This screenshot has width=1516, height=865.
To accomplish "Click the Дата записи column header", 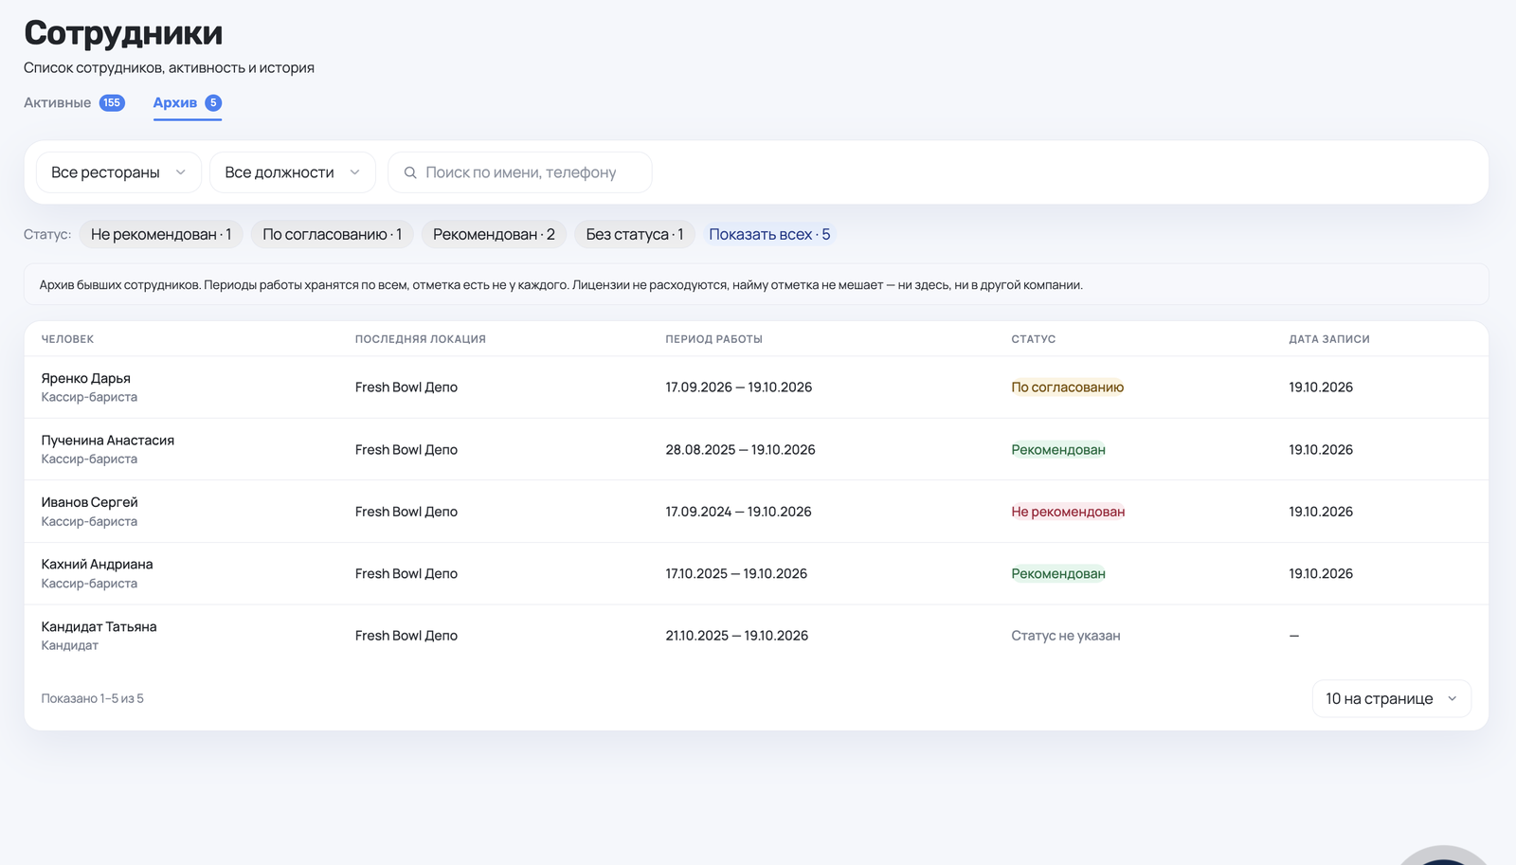I will click(1329, 339).
